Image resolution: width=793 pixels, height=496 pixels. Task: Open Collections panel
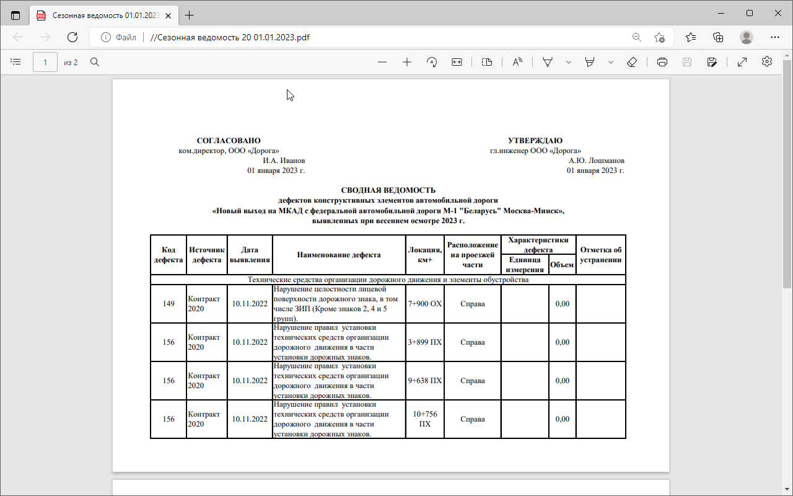pyautogui.click(x=718, y=37)
